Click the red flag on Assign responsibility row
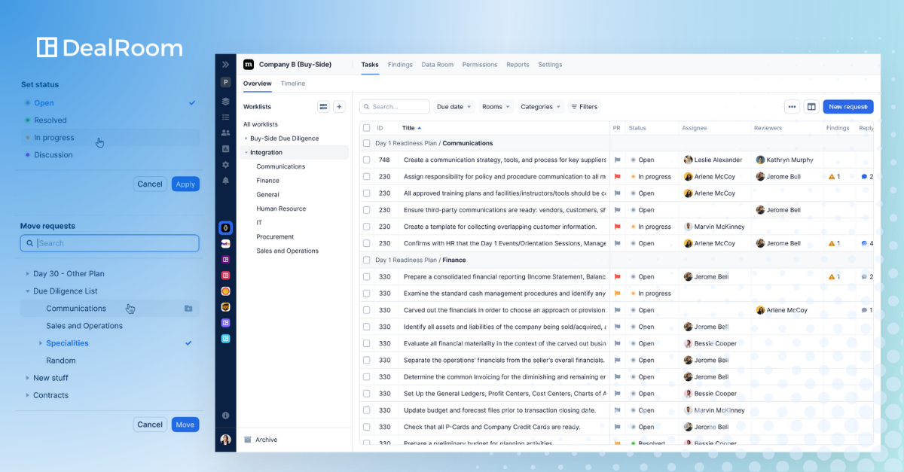904x472 pixels. [617, 177]
